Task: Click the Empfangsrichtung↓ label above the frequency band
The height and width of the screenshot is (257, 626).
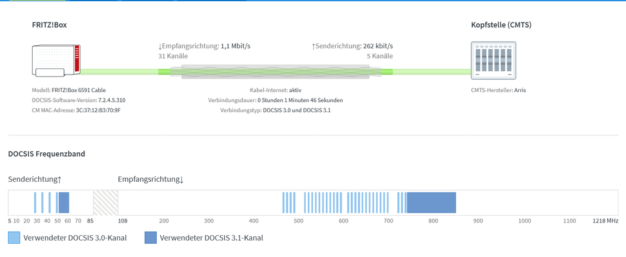Action: coord(150,179)
